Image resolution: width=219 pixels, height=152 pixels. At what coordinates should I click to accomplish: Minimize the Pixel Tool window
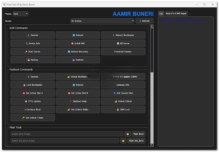196,4
